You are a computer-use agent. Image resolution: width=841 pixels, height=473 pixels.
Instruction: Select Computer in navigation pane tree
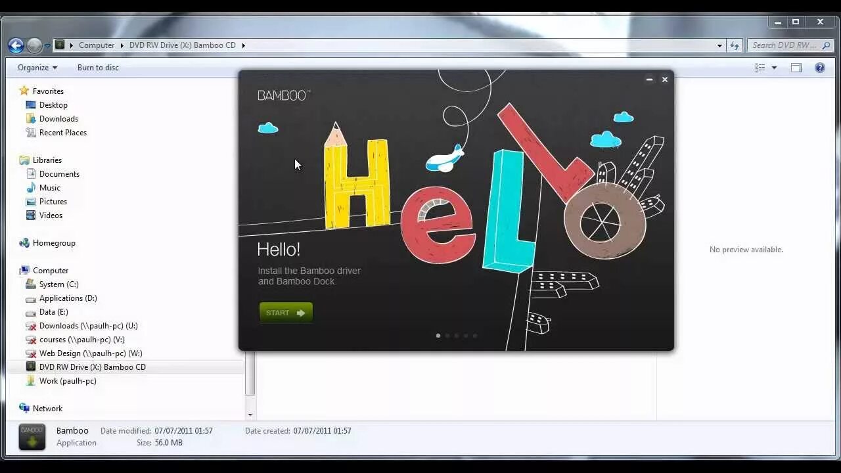click(x=51, y=271)
